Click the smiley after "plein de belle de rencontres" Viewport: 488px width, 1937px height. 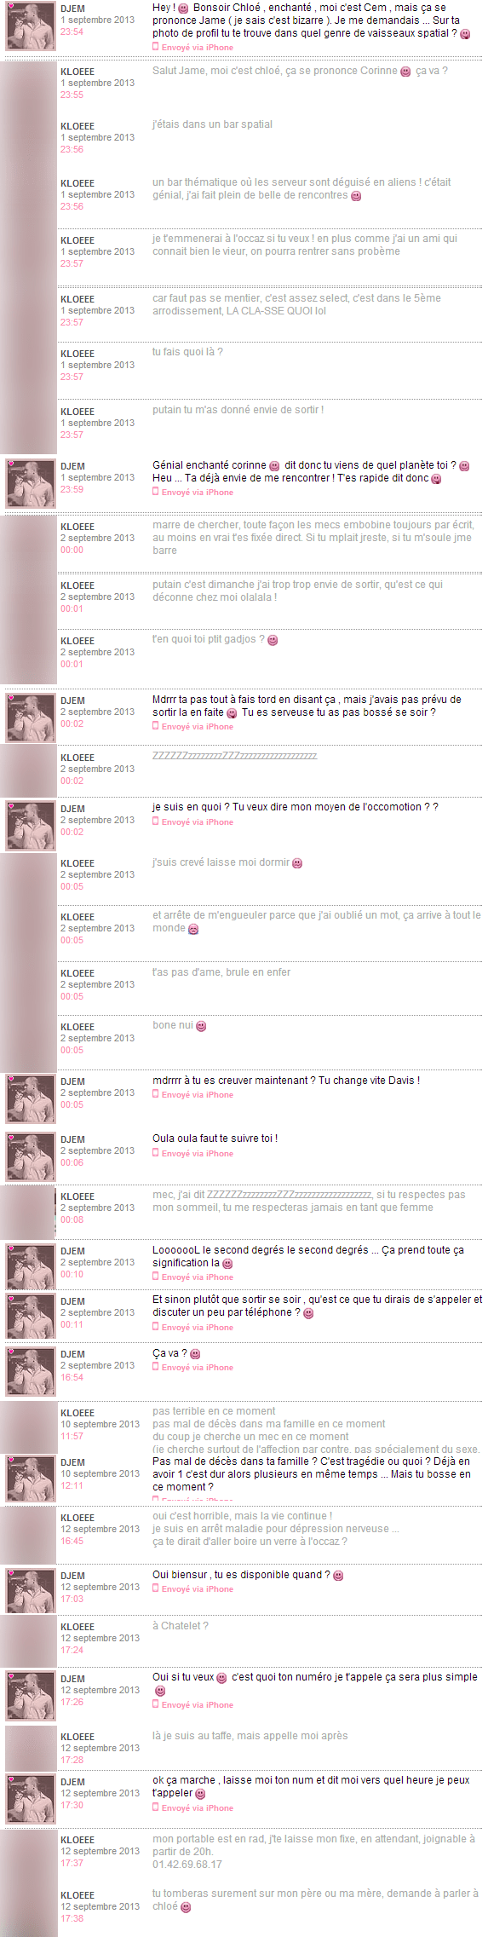(356, 196)
